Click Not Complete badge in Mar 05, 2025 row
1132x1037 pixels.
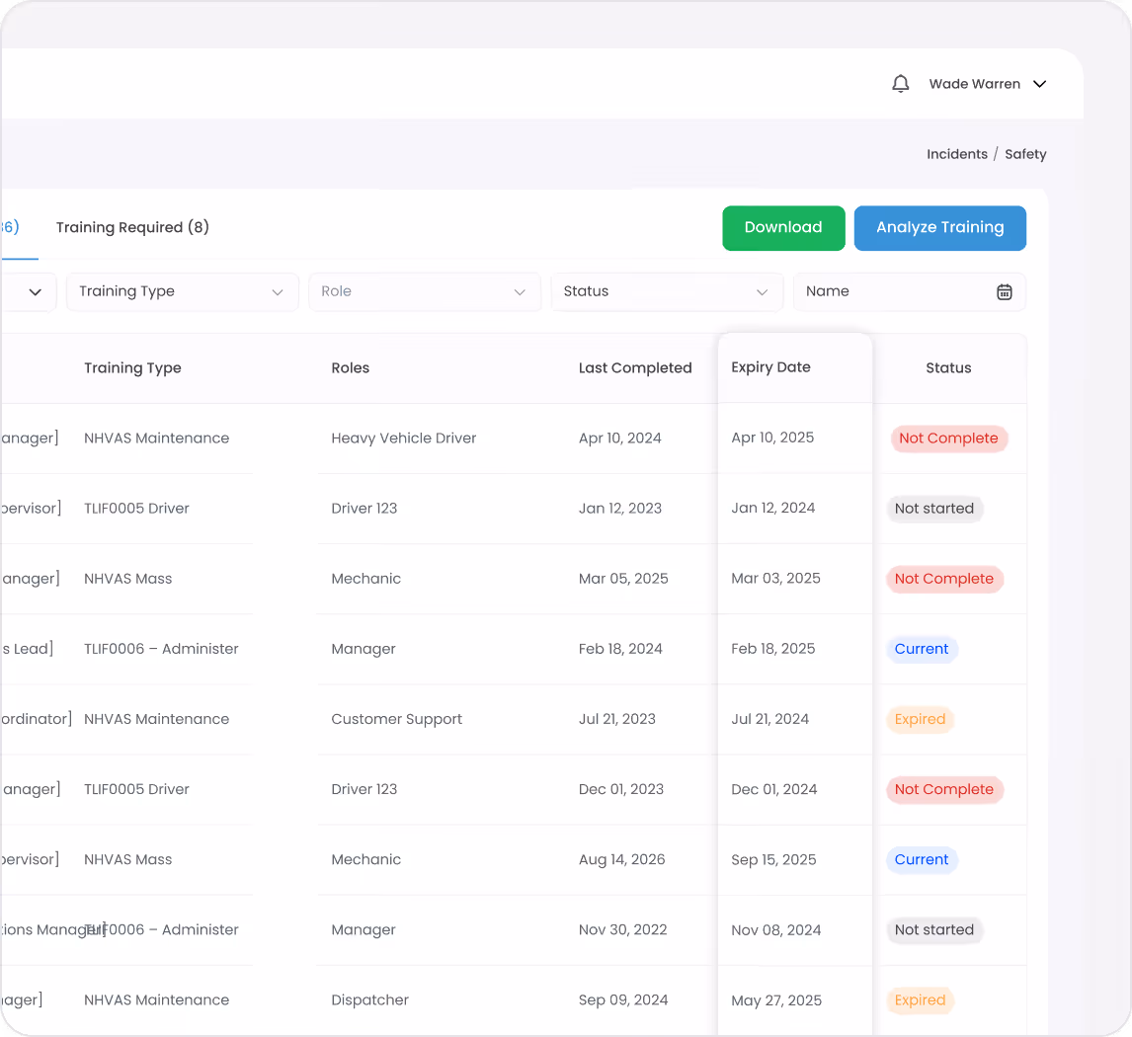pyautogui.click(x=943, y=579)
